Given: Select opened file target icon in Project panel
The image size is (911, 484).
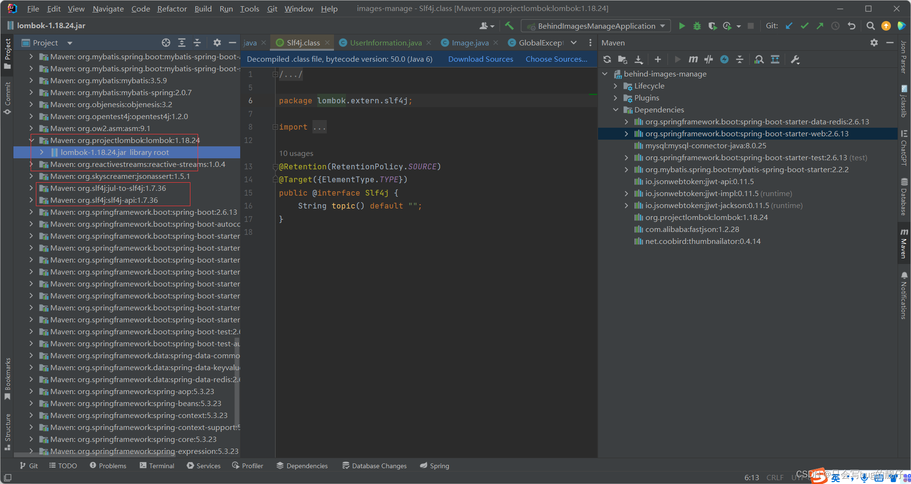Looking at the screenshot, I should click(x=166, y=43).
